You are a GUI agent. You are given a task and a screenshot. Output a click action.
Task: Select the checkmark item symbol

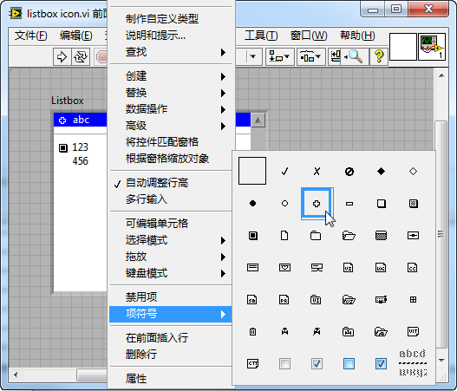coord(284,171)
